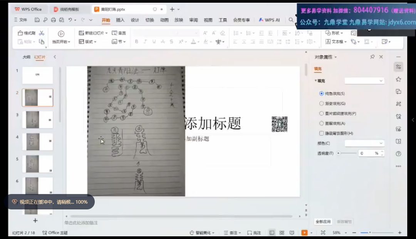Switch to the 大纲 outline tab
416x239 pixels.
point(26,57)
